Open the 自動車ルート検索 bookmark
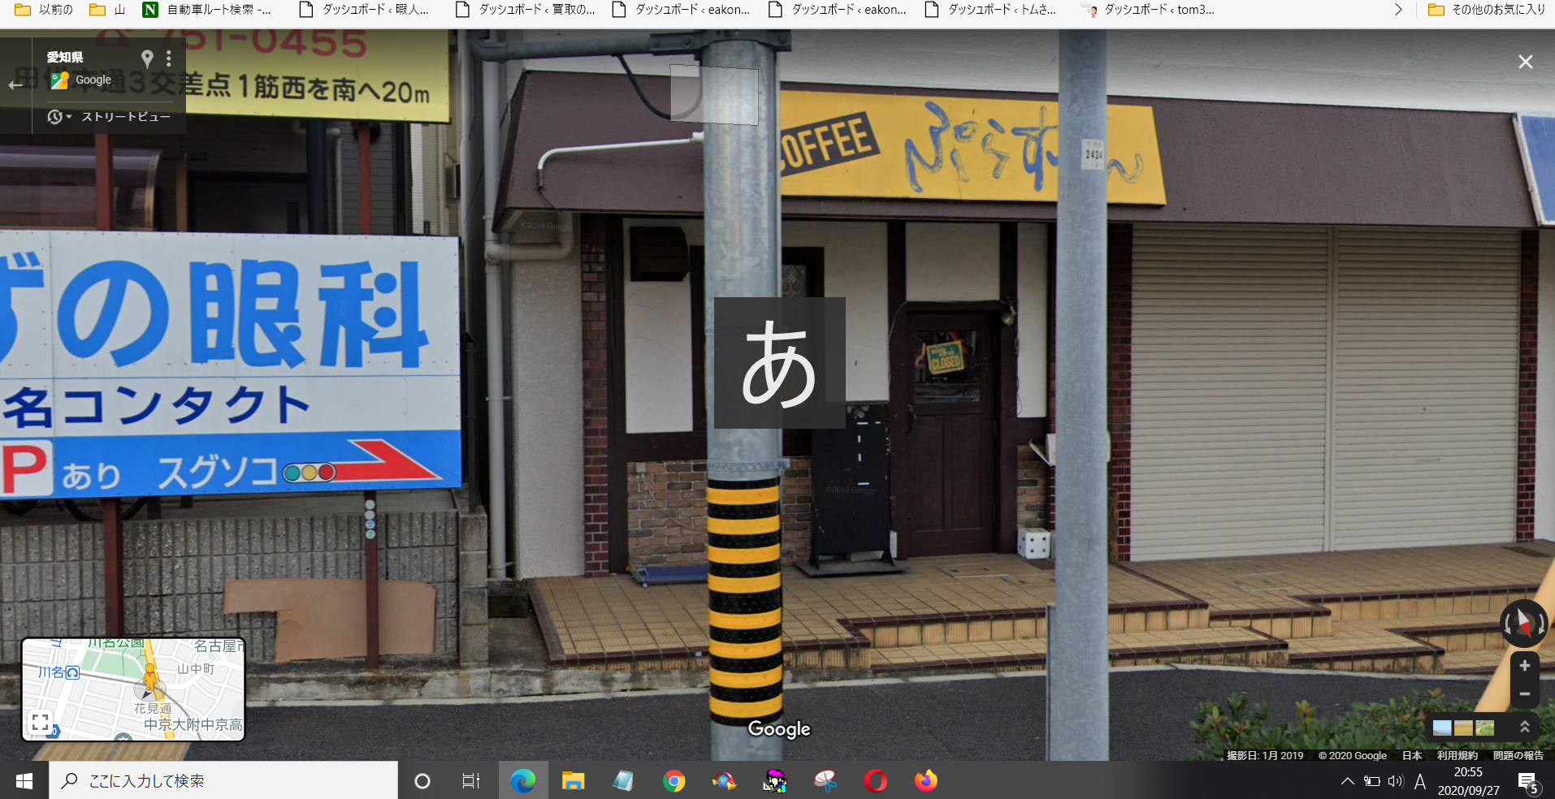This screenshot has height=799, width=1555. click(x=207, y=10)
